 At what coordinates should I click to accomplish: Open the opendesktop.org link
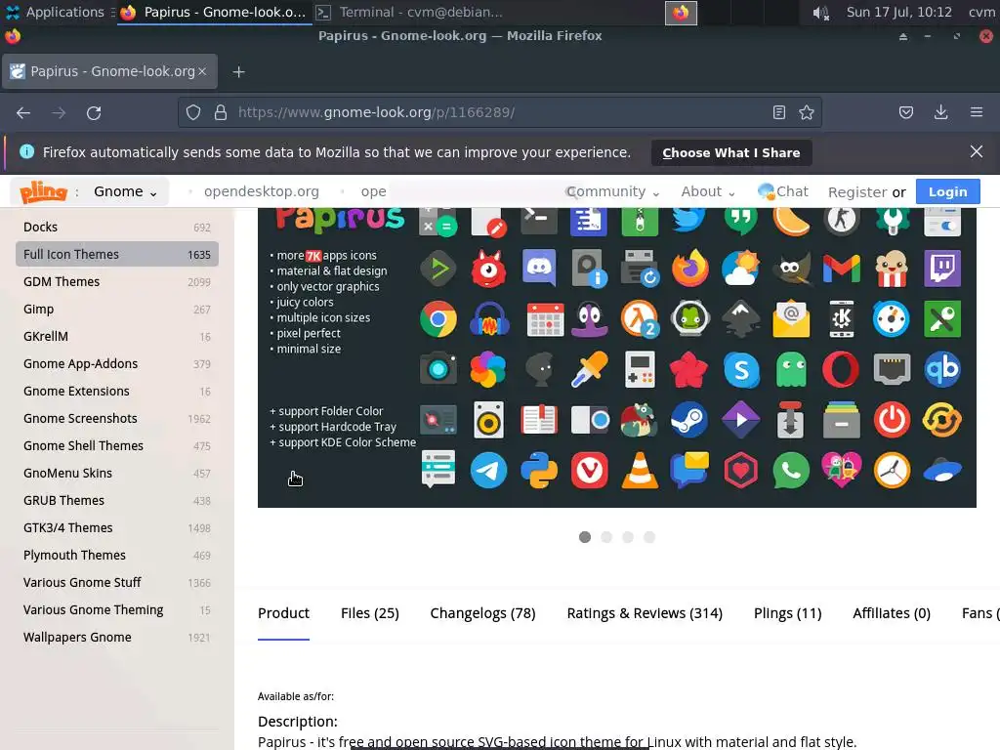[x=262, y=191]
